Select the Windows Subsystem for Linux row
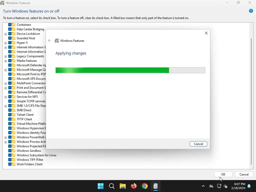 click(x=36, y=155)
